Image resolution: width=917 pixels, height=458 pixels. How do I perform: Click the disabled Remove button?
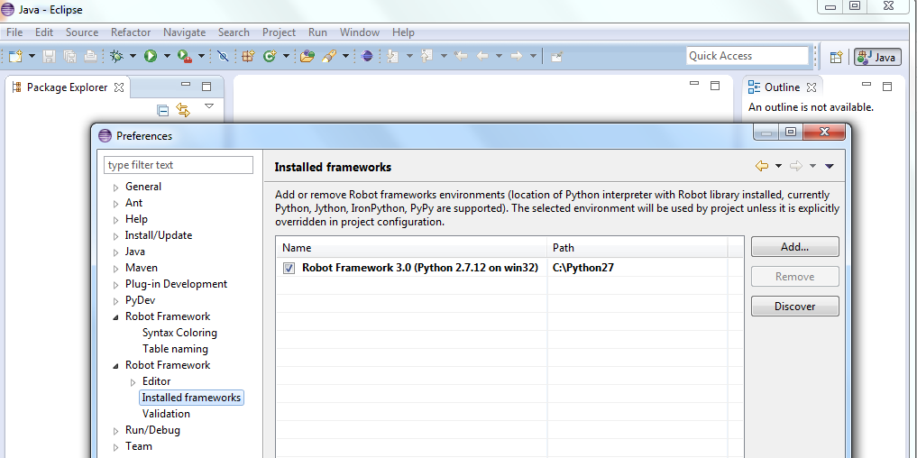794,277
